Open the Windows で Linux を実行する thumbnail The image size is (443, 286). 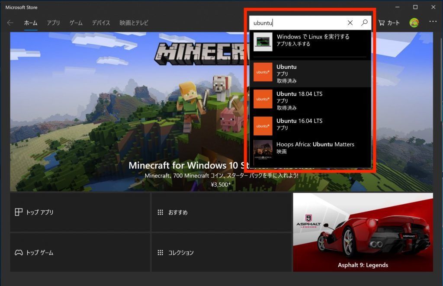[x=263, y=42]
